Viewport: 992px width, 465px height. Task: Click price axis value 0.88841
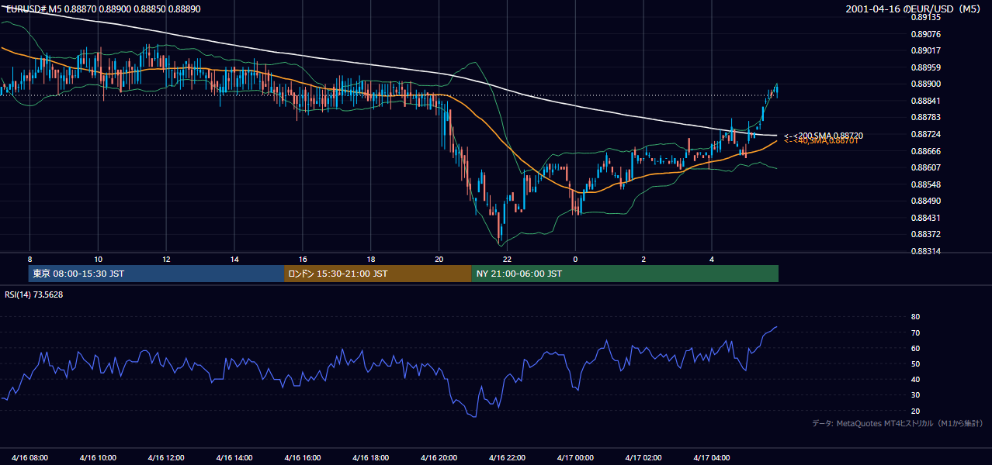[x=926, y=101]
